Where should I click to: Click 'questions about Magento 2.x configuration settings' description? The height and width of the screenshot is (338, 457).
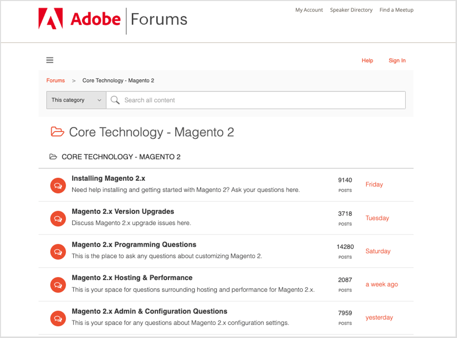click(x=180, y=323)
